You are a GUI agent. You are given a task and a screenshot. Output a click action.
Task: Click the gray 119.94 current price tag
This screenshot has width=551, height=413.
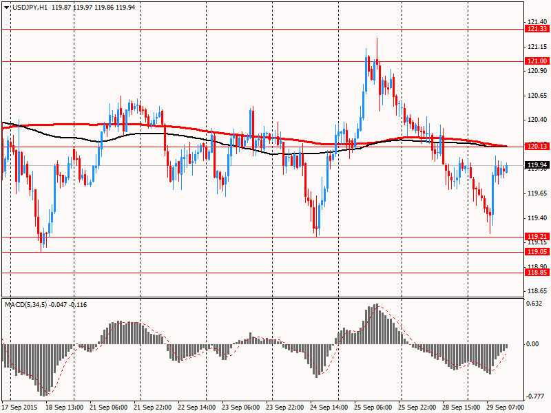click(537, 165)
